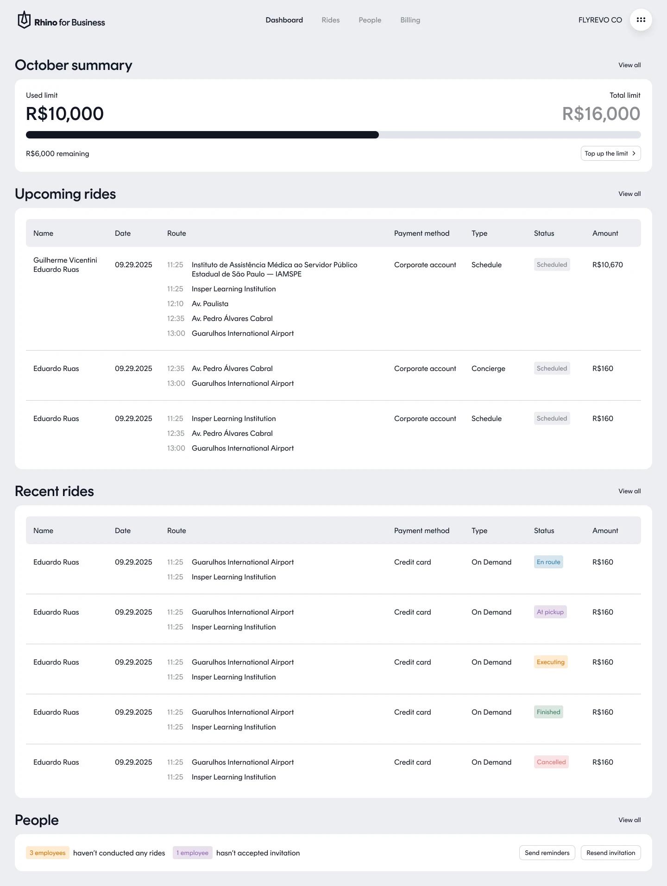The image size is (667, 886).
Task: Click the Cancelled status badge
Action: [x=551, y=762]
